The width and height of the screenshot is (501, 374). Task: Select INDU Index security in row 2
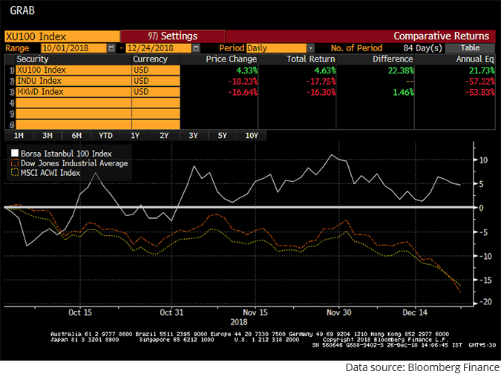[73, 81]
